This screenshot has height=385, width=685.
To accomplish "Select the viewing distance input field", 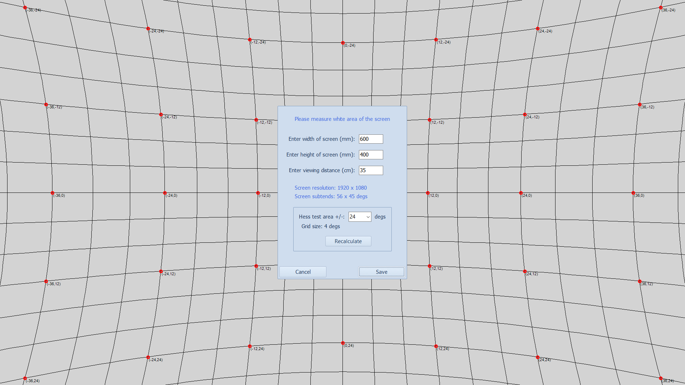I will 371,170.
